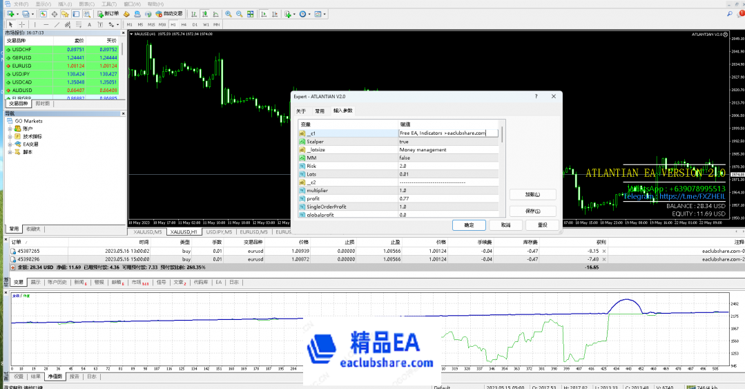
Task: Switch to H4 timeframe
Action: click(x=184, y=24)
